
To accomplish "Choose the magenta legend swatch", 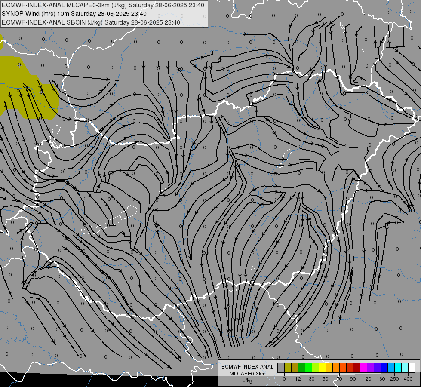I will coord(363,368).
